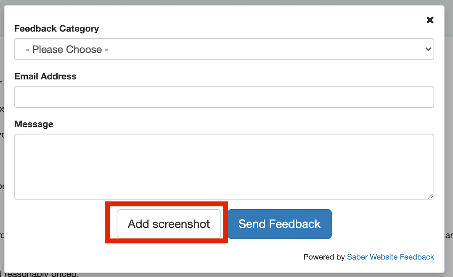Focus the Message text area
453x277 pixels.
point(224,166)
